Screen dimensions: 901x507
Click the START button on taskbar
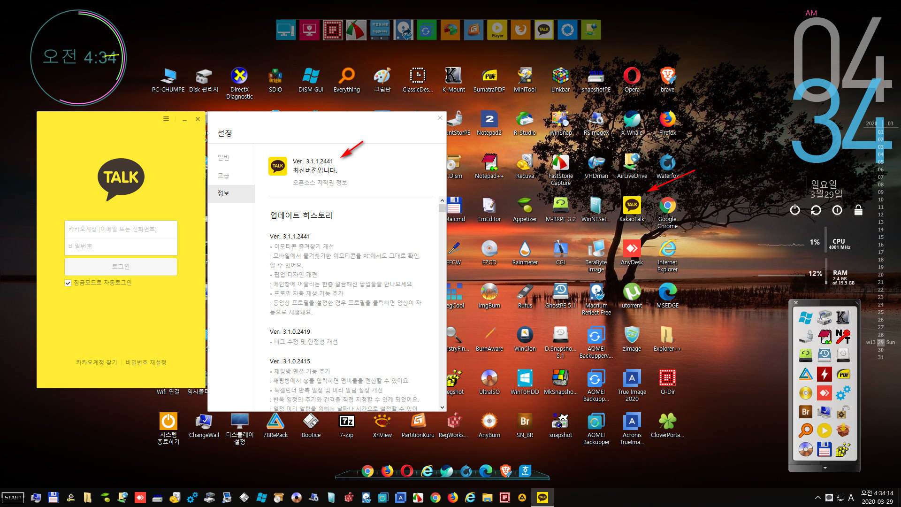13,498
